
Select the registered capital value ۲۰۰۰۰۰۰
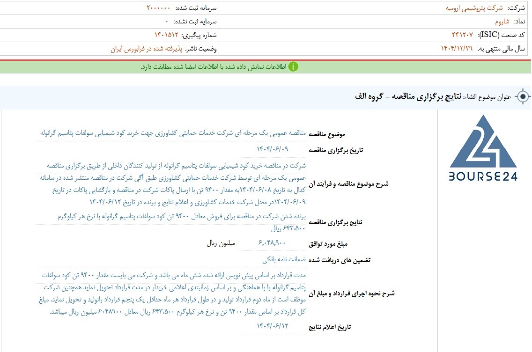[x=158, y=8]
